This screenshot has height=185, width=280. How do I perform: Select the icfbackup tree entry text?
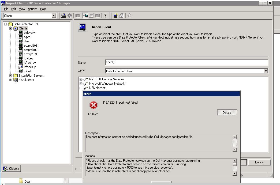pyautogui.click(x=30, y=67)
